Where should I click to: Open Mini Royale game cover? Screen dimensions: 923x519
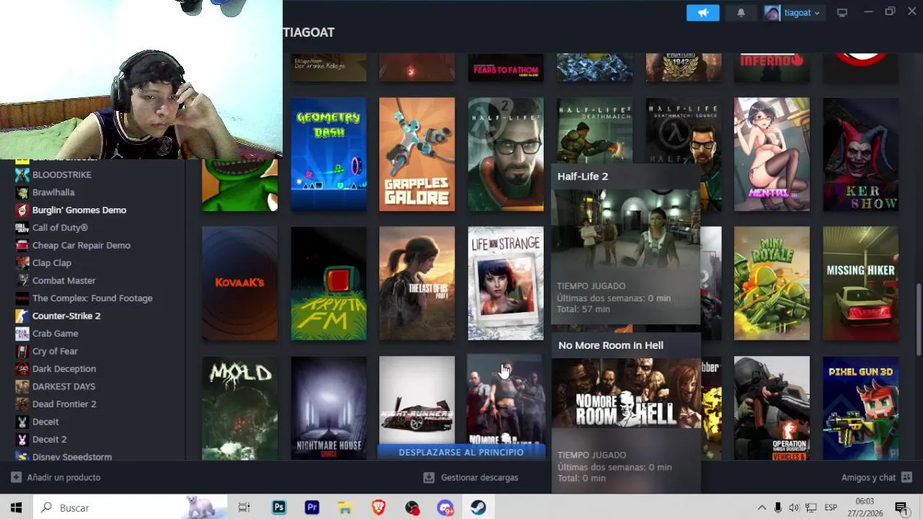click(x=772, y=283)
